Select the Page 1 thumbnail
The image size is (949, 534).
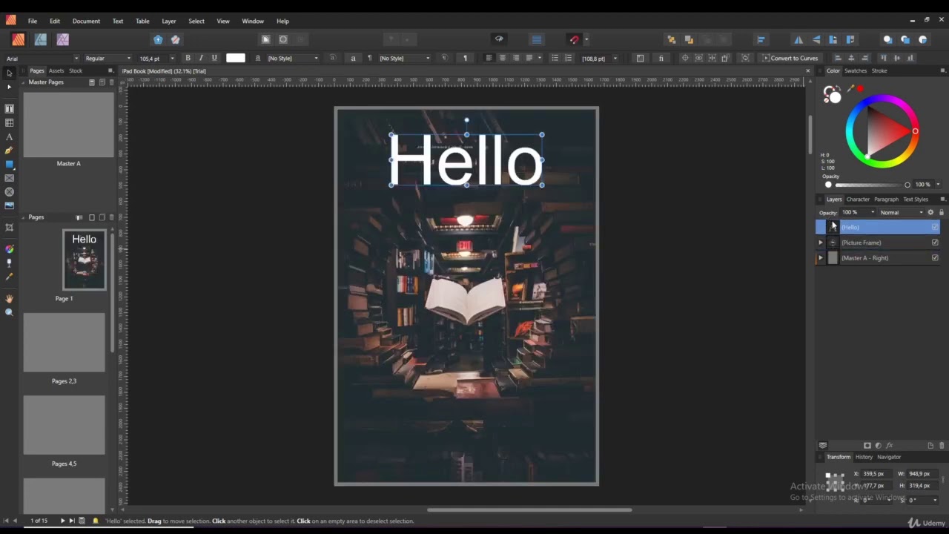coord(84,260)
